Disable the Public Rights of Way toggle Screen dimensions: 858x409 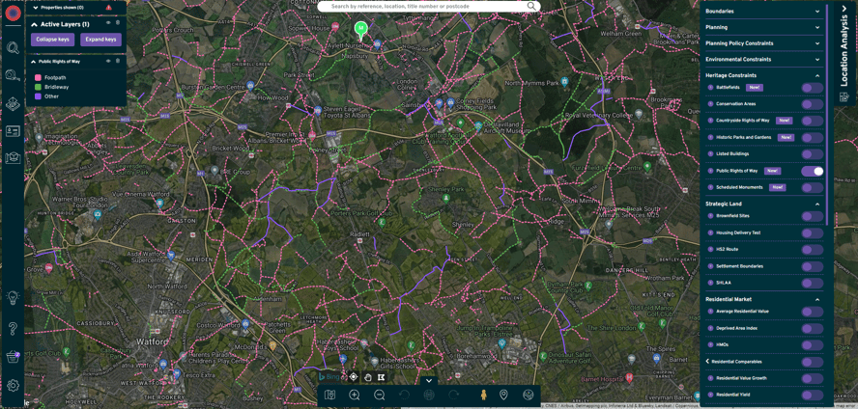[812, 172]
